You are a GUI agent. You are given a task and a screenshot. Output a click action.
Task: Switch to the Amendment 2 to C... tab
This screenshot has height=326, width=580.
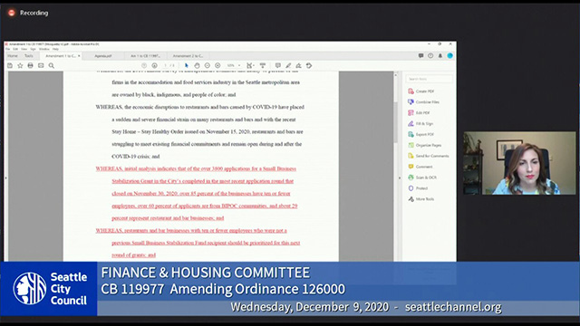(188, 56)
